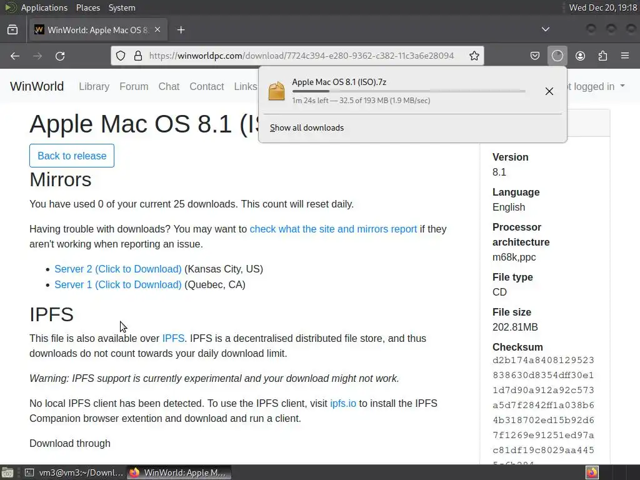Click the Firefox tray icon in bottom panel
Image resolution: width=640 pixels, height=480 pixels.
point(592,472)
